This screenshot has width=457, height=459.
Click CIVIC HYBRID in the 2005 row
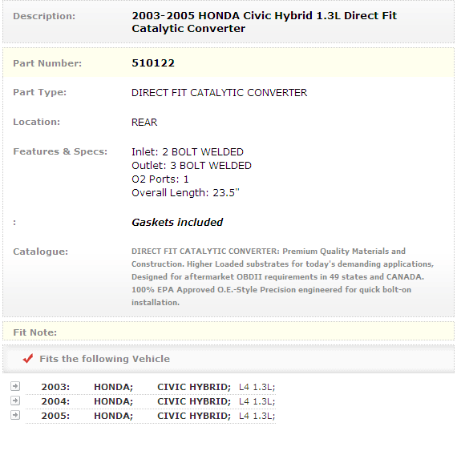point(194,416)
